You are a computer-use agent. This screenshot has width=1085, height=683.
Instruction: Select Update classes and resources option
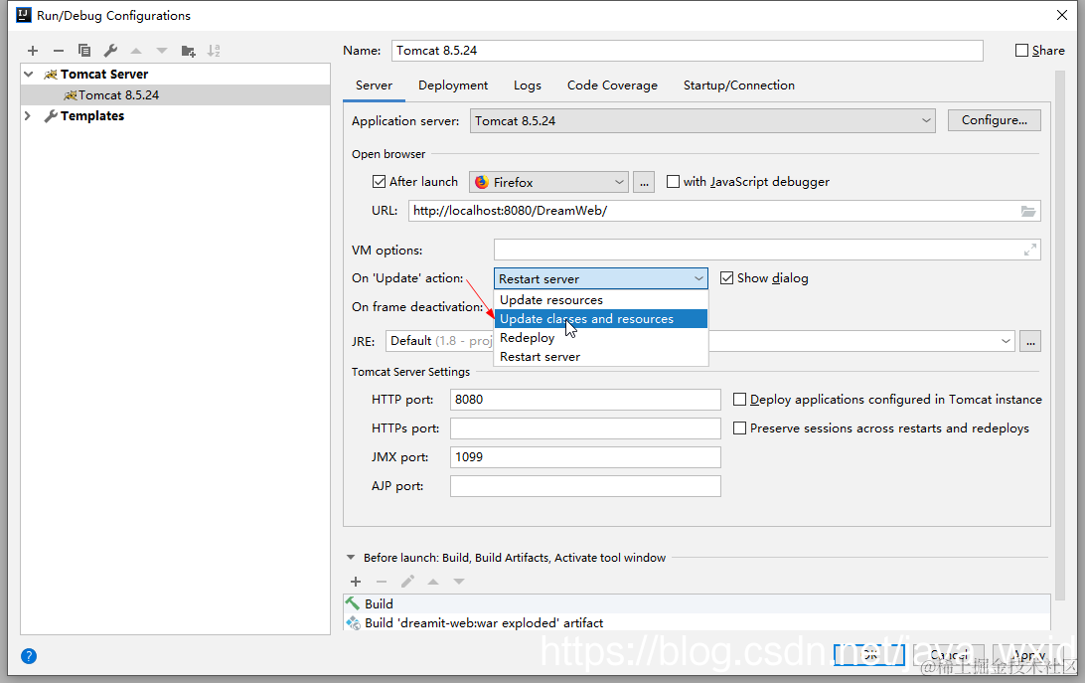[600, 319]
